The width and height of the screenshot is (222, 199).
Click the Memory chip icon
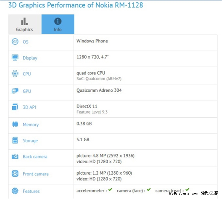(15, 125)
